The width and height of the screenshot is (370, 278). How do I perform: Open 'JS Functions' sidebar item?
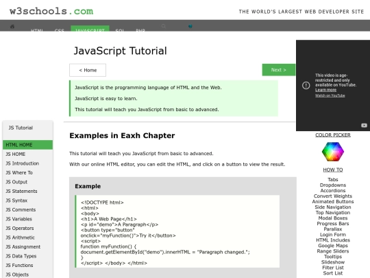28,265
